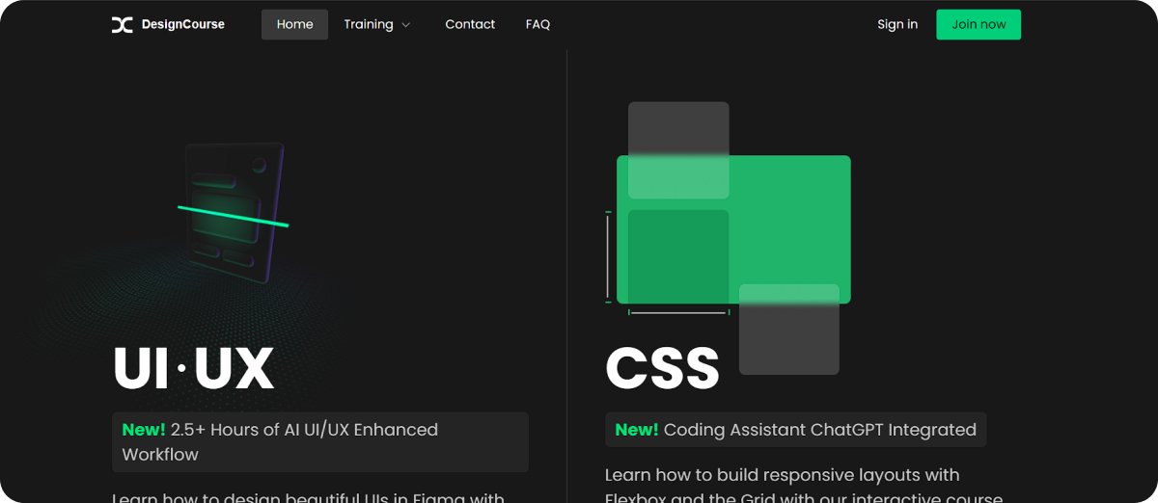Click the text about designing beautiful UIs
Viewport: 1158px width, 503px height.
[x=309, y=497]
